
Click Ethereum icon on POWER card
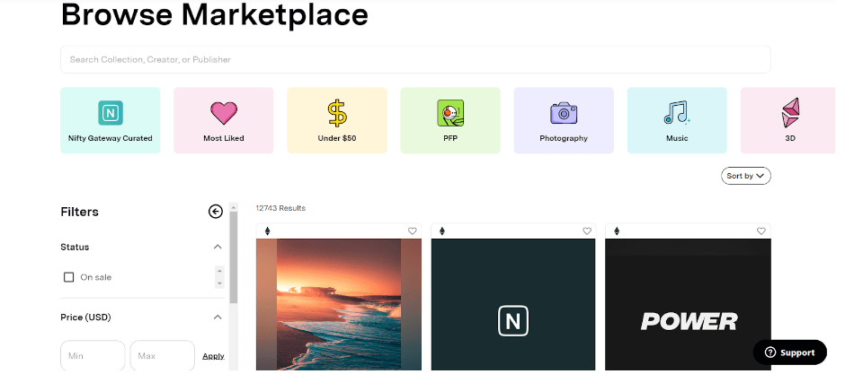(617, 231)
